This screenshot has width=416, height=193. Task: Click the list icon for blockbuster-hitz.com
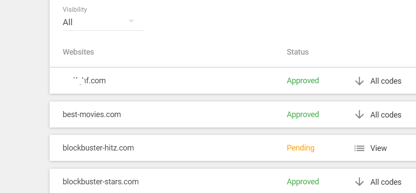[x=359, y=148]
